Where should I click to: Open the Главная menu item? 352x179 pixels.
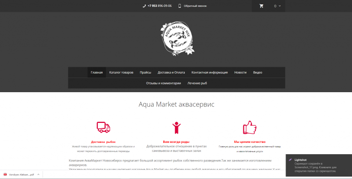97,72
